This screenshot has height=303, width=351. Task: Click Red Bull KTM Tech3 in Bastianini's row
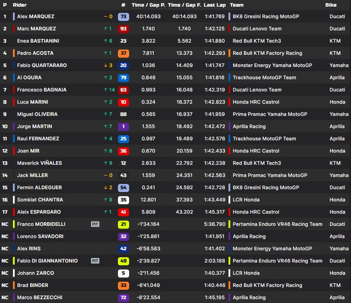[257, 41]
